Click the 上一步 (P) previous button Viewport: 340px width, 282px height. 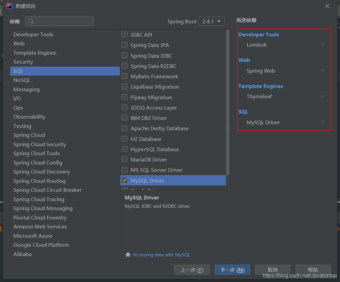pos(192,270)
